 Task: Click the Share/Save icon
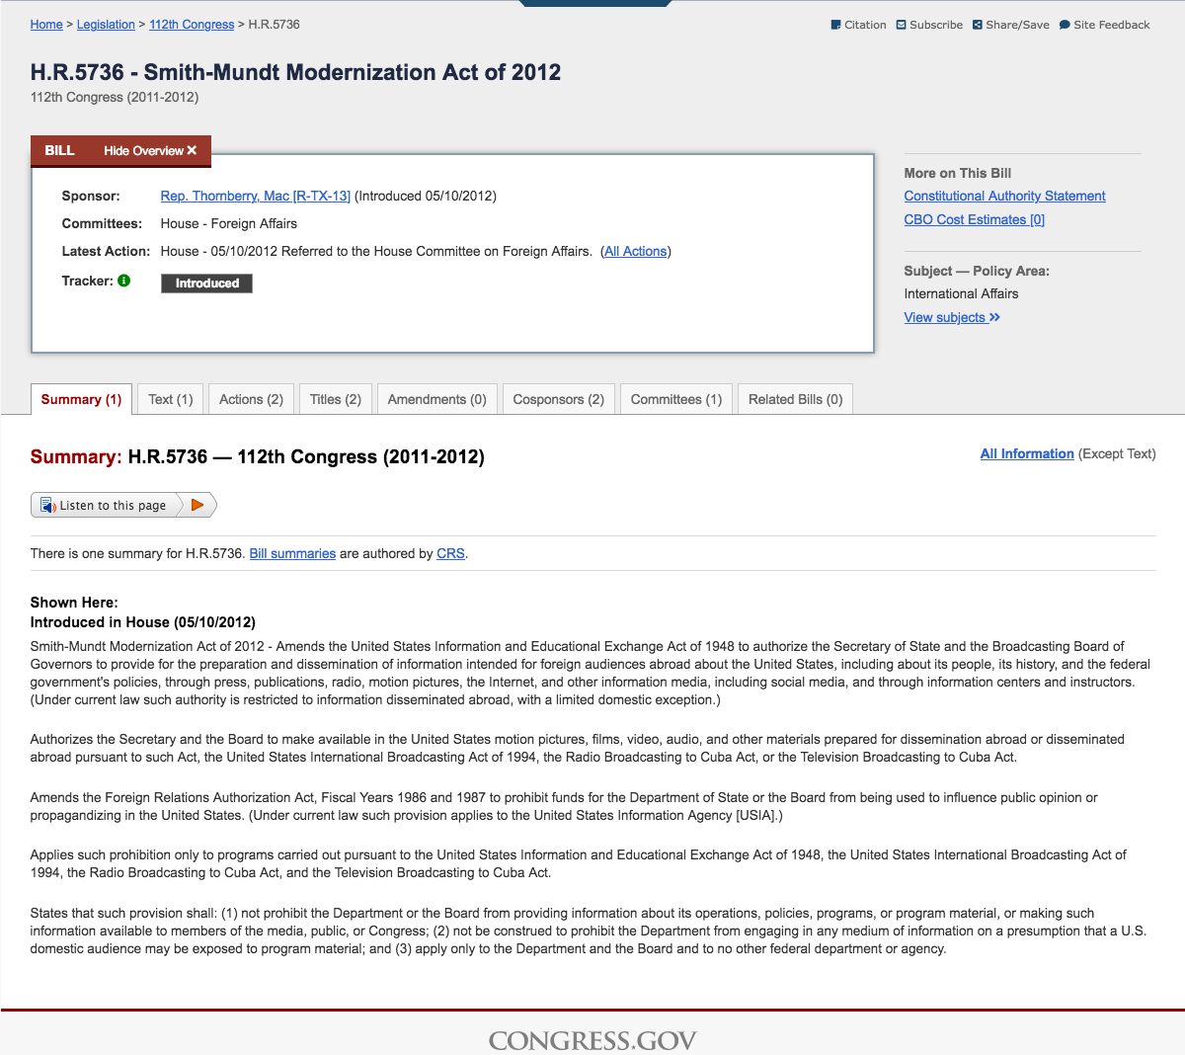977,25
